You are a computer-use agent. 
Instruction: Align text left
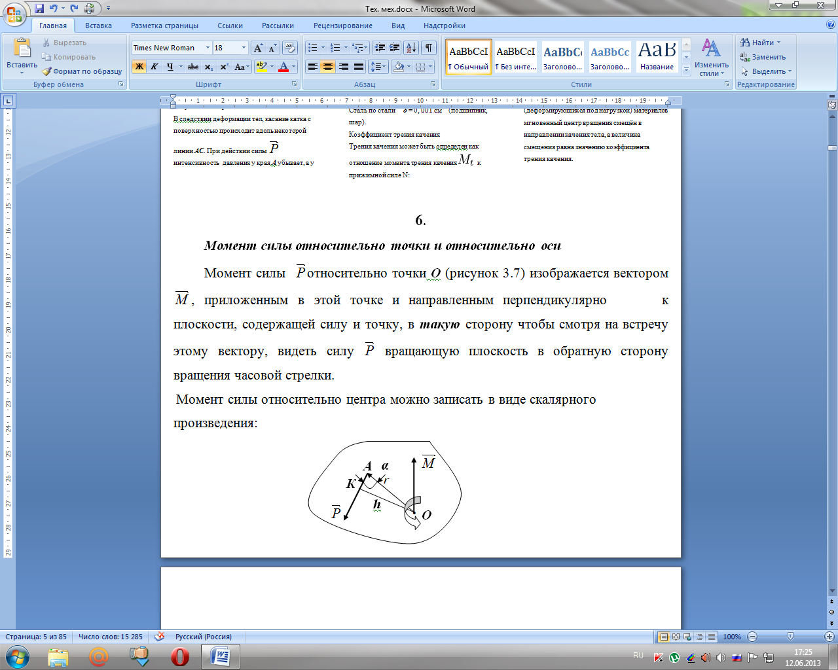pos(313,67)
